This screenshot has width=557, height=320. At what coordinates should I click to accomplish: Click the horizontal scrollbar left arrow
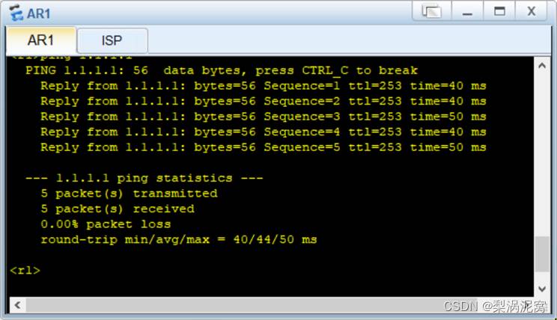tap(17, 305)
